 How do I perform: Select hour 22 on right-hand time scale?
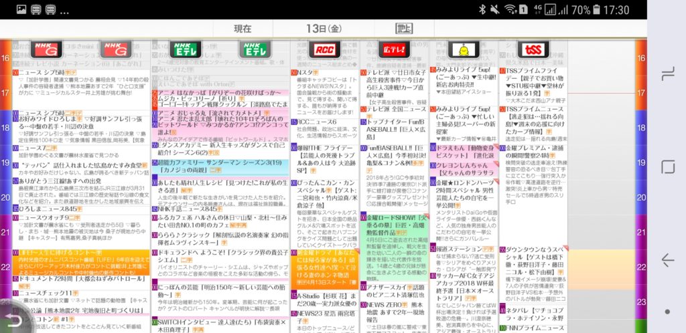pyautogui.click(x=641, y=267)
